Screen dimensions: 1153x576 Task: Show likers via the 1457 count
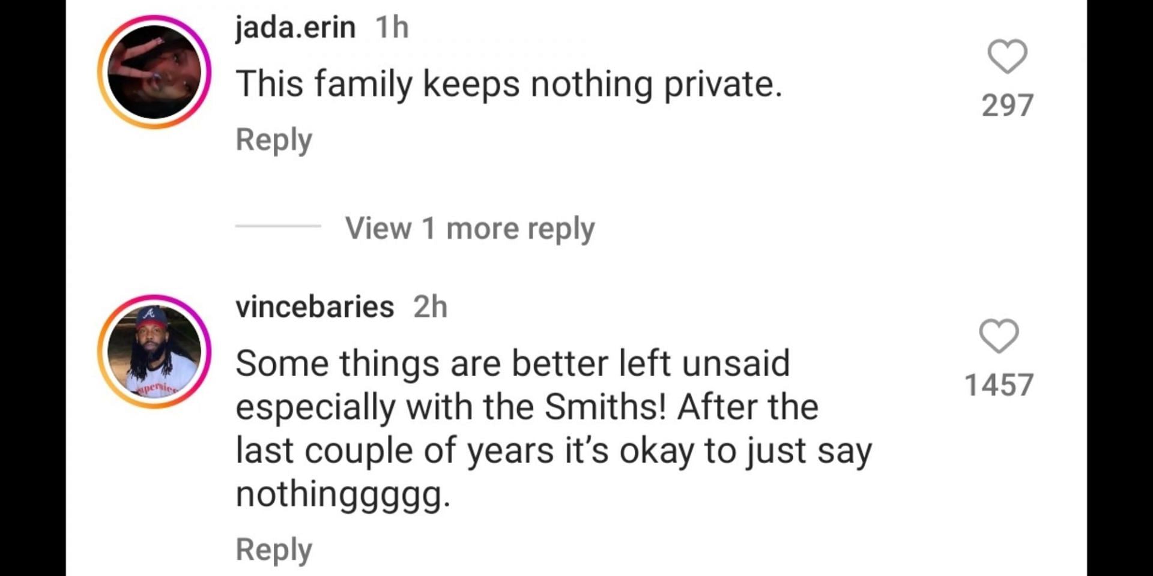[999, 385]
